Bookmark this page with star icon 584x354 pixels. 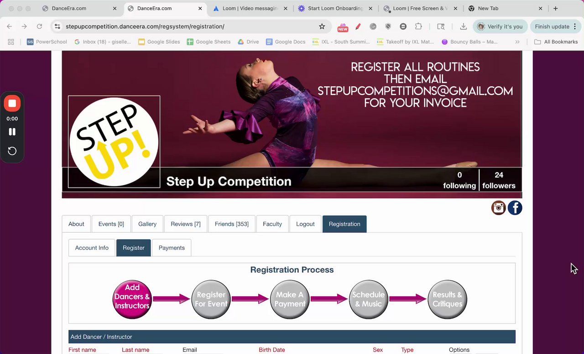(322, 26)
